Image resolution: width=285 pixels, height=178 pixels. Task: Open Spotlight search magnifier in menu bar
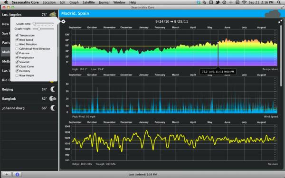click(x=279, y=2)
